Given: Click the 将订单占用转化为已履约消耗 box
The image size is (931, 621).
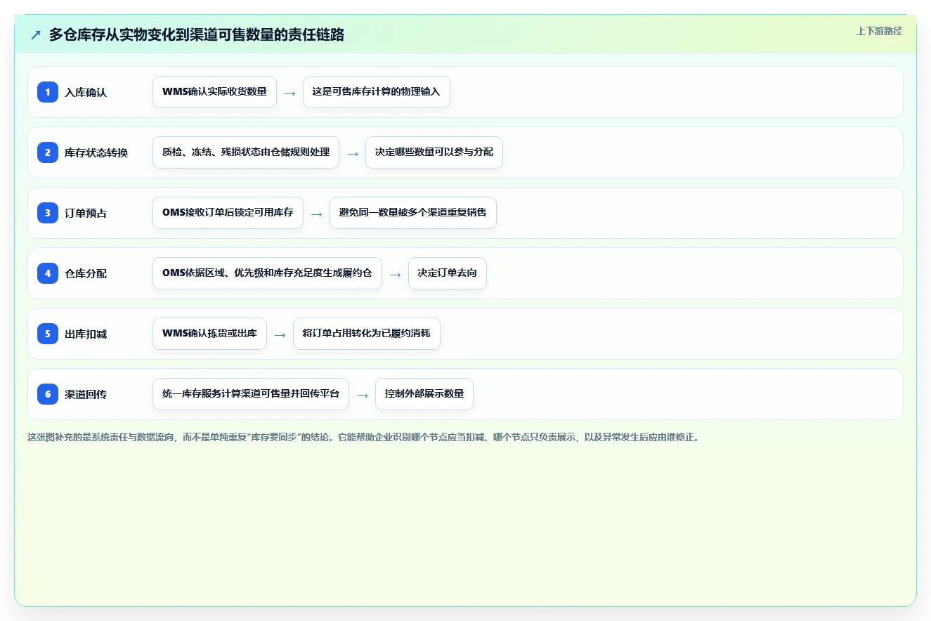Looking at the screenshot, I should pos(367,334).
